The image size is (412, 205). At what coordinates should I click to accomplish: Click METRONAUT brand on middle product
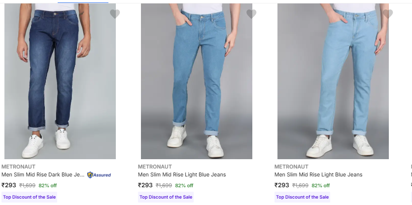(x=155, y=167)
